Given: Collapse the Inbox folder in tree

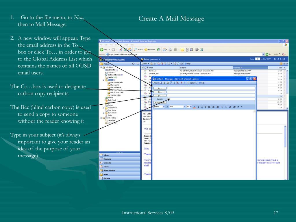Looking at the screenshot, I should 103,80.
